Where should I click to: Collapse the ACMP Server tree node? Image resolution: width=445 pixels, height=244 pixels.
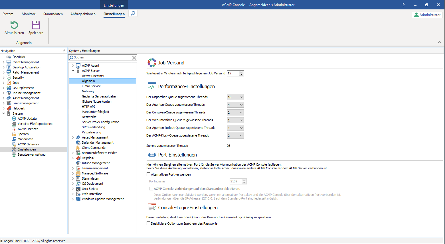click(x=73, y=70)
